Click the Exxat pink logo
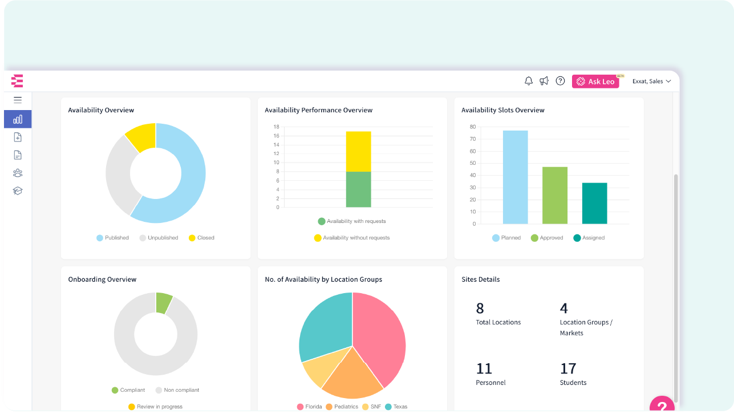 click(x=17, y=81)
